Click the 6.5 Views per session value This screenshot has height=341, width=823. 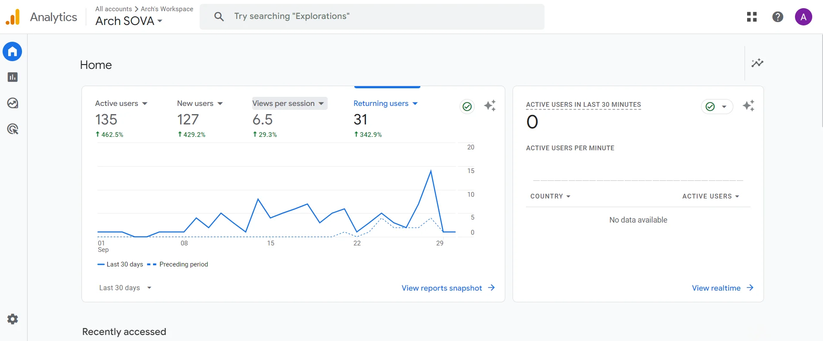coord(263,119)
